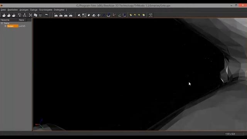Click the V-shaped axis icon

pyautogui.click(x=114, y=15)
